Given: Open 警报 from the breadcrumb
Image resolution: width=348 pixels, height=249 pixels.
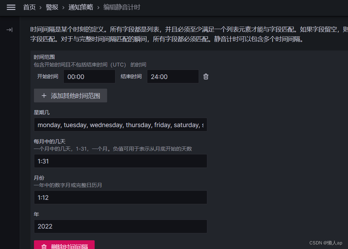Looking at the screenshot, I should point(52,7).
